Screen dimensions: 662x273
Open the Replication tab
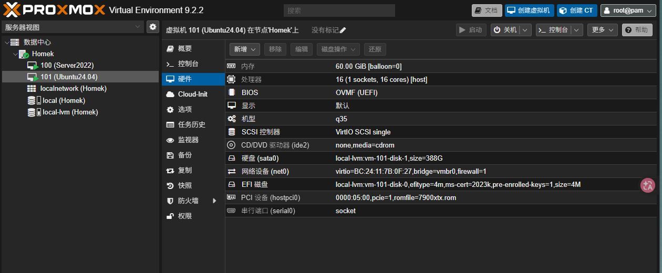(x=193, y=171)
